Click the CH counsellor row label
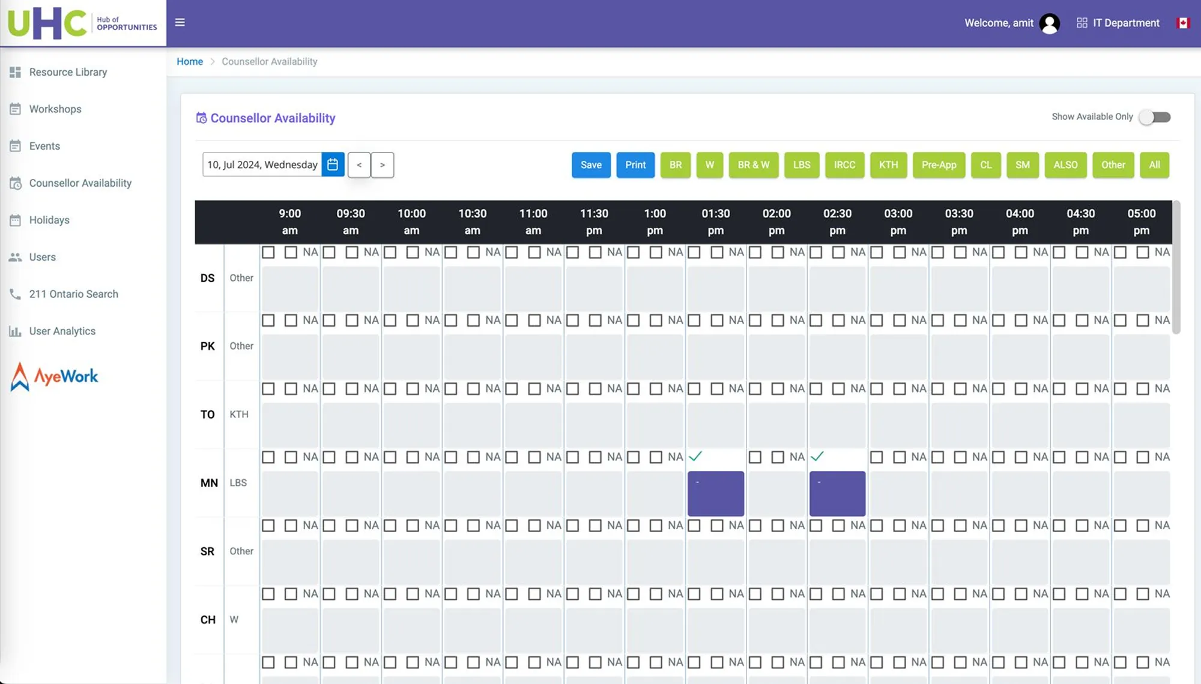This screenshot has height=684, width=1201. tap(208, 620)
